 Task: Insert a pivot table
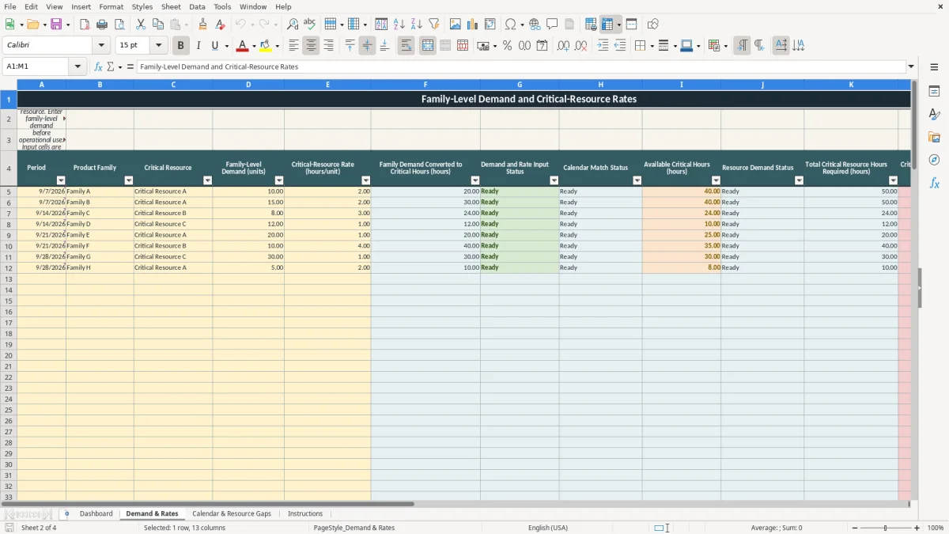tap(490, 25)
